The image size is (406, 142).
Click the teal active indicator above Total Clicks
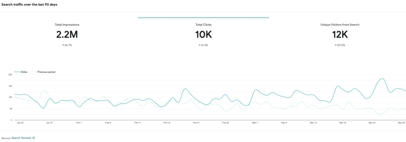pyautogui.click(x=203, y=18)
